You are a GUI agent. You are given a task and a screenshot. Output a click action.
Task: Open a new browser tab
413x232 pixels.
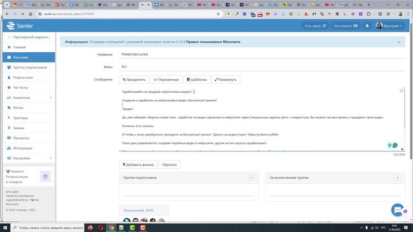coord(368,5)
